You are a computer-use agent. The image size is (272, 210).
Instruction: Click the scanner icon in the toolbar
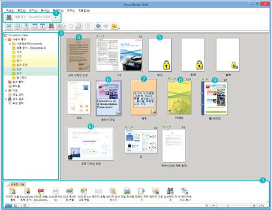[9, 26]
